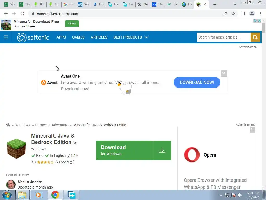Click the Windows breadcrumb link
Screen dimensions: 266x200
pyautogui.click(x=23, y=125)
